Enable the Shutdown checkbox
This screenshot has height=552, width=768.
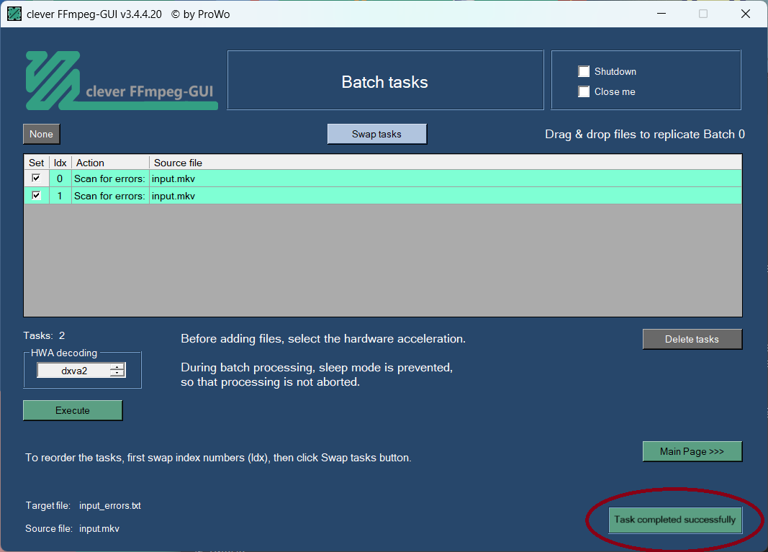point(583,71)
